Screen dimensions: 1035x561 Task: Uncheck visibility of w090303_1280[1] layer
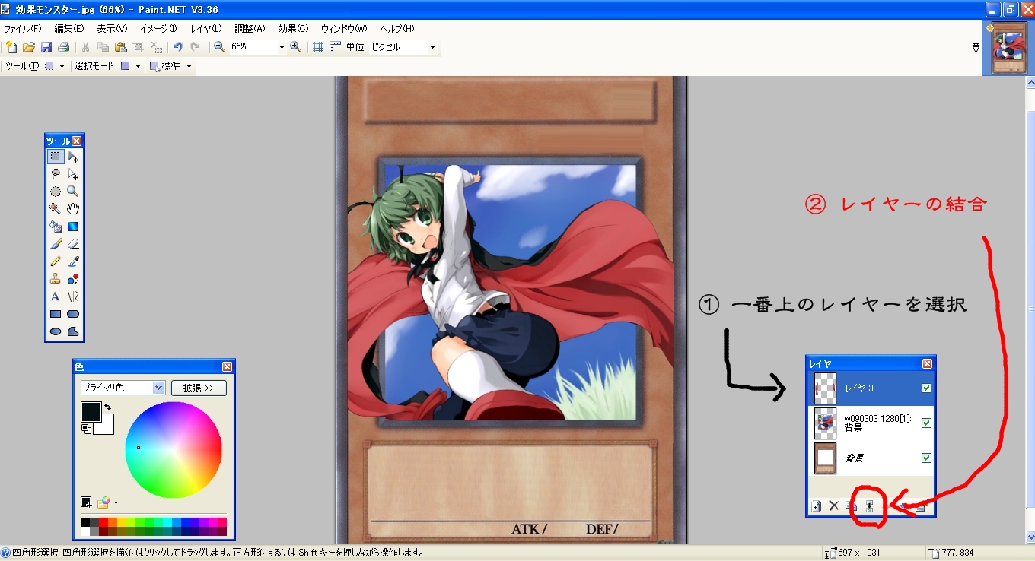926,423
